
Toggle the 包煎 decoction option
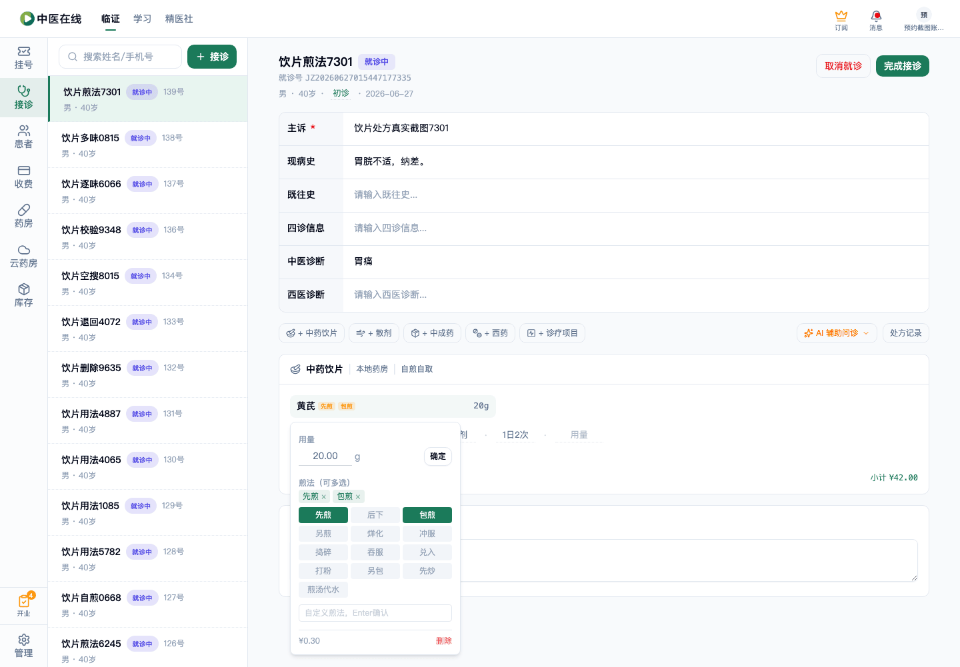[427, 515]
